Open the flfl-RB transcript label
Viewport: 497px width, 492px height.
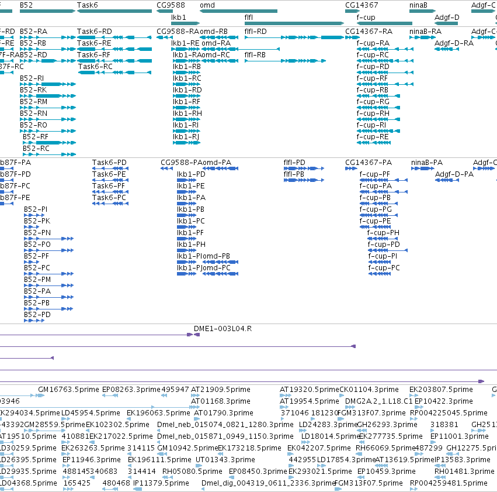pos(255,55)
